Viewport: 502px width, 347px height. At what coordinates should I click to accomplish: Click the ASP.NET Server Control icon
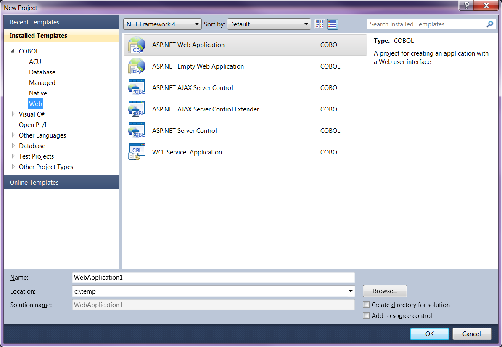tap(137, 131)
